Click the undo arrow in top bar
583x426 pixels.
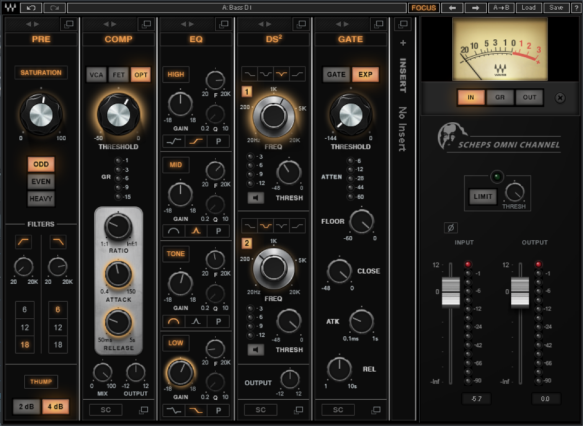coord(31,8)
